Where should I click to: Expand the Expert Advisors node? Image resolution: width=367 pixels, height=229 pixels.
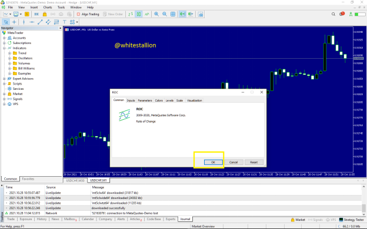coord(4,79)
